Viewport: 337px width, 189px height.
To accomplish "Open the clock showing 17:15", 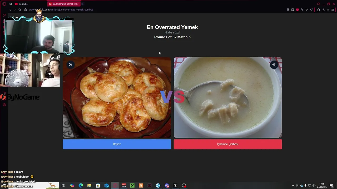I will click(322, 185).
